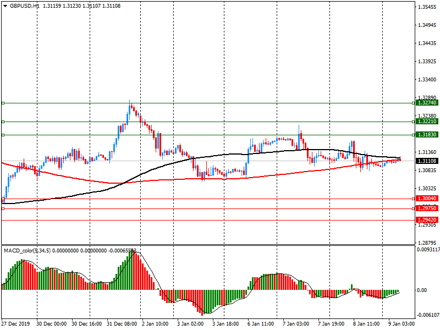Select the red 1.30040 support level label
Viewport: 440px width, 330px height.
click(x=427, y=199)
